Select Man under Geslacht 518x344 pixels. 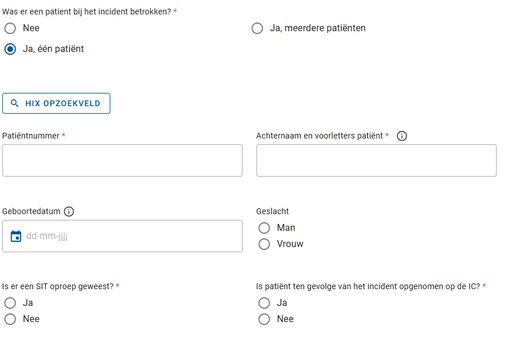tap(264, 228)
